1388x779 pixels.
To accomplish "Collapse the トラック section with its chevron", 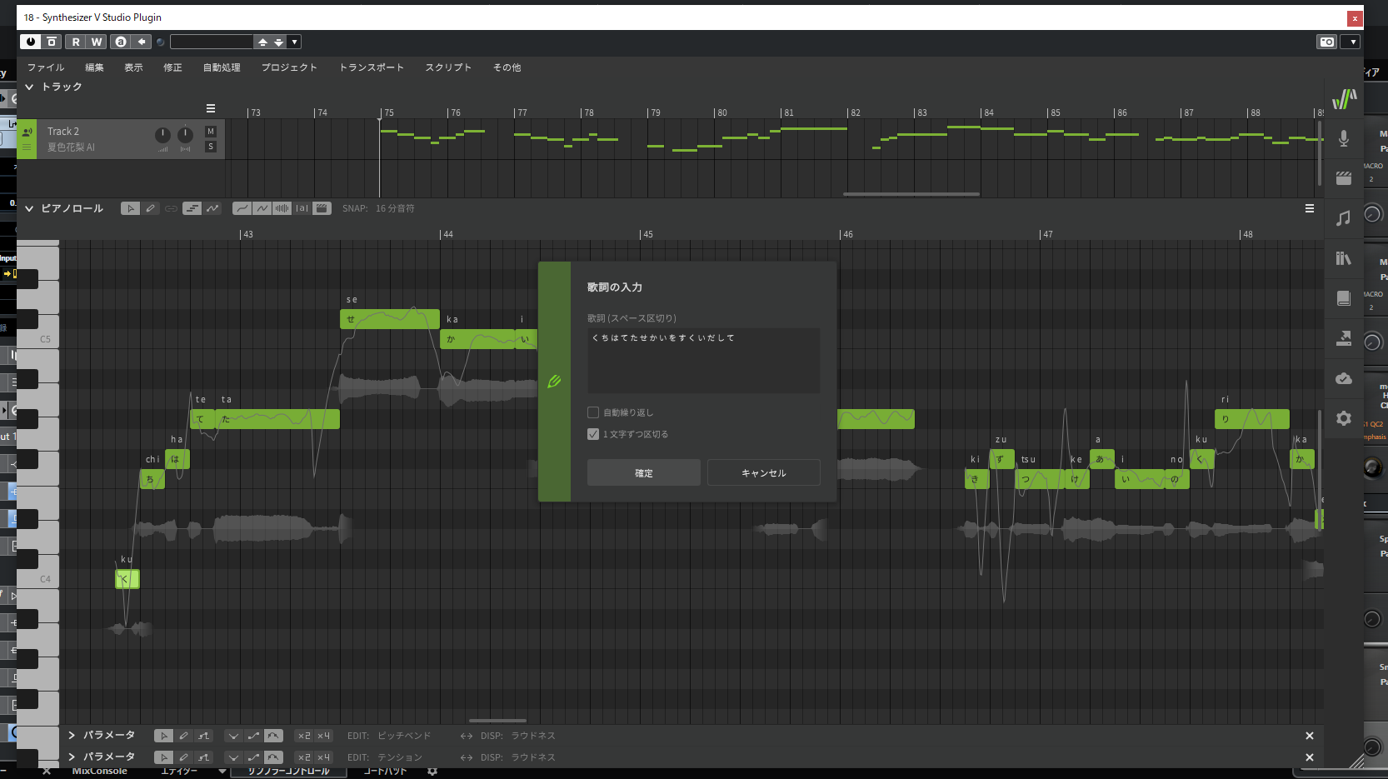I will 29,86.
